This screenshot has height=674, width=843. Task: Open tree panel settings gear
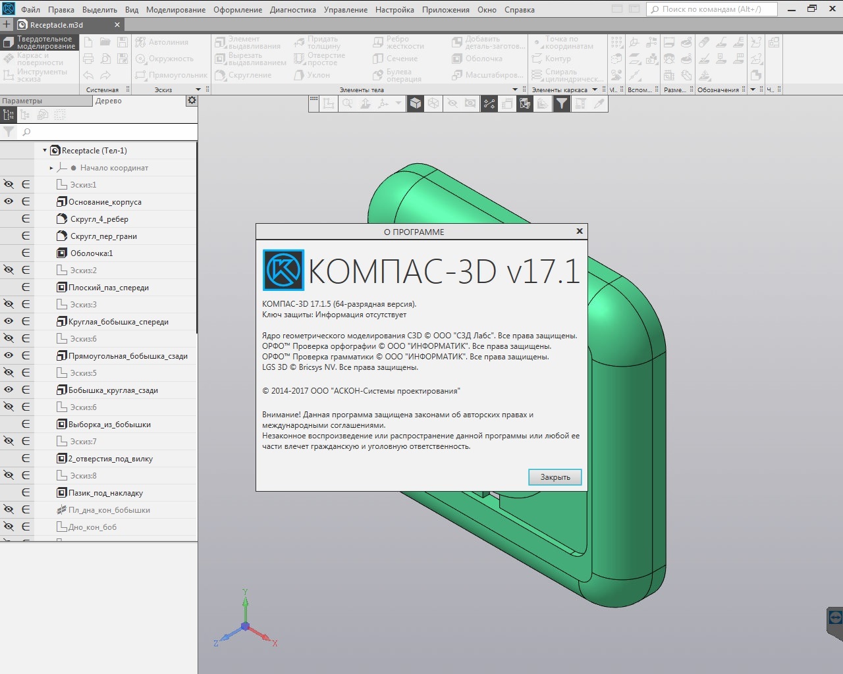pos(192,101)
